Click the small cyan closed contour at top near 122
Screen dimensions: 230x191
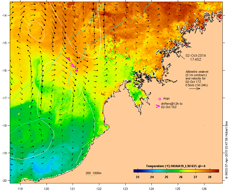(x=102, y=6)
